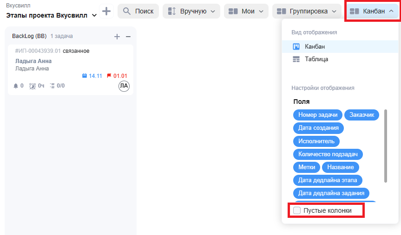401x235 pixels.
Task: Toggle the Количество подзадач field chip
Action: pos(328,154)
